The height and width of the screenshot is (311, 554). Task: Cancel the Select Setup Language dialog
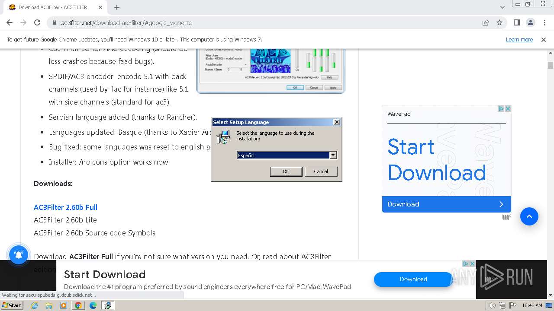tap(321, 171)
